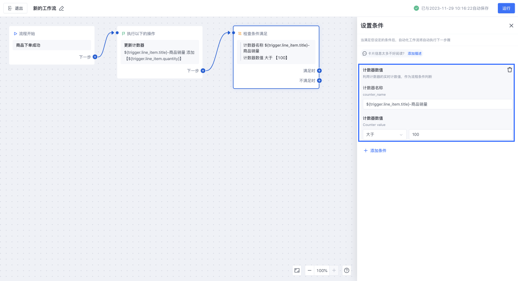This screenshot has width=518, height=281.
Task: Select the 商品下单成功 trigger card
Action: tap(52, 45)
